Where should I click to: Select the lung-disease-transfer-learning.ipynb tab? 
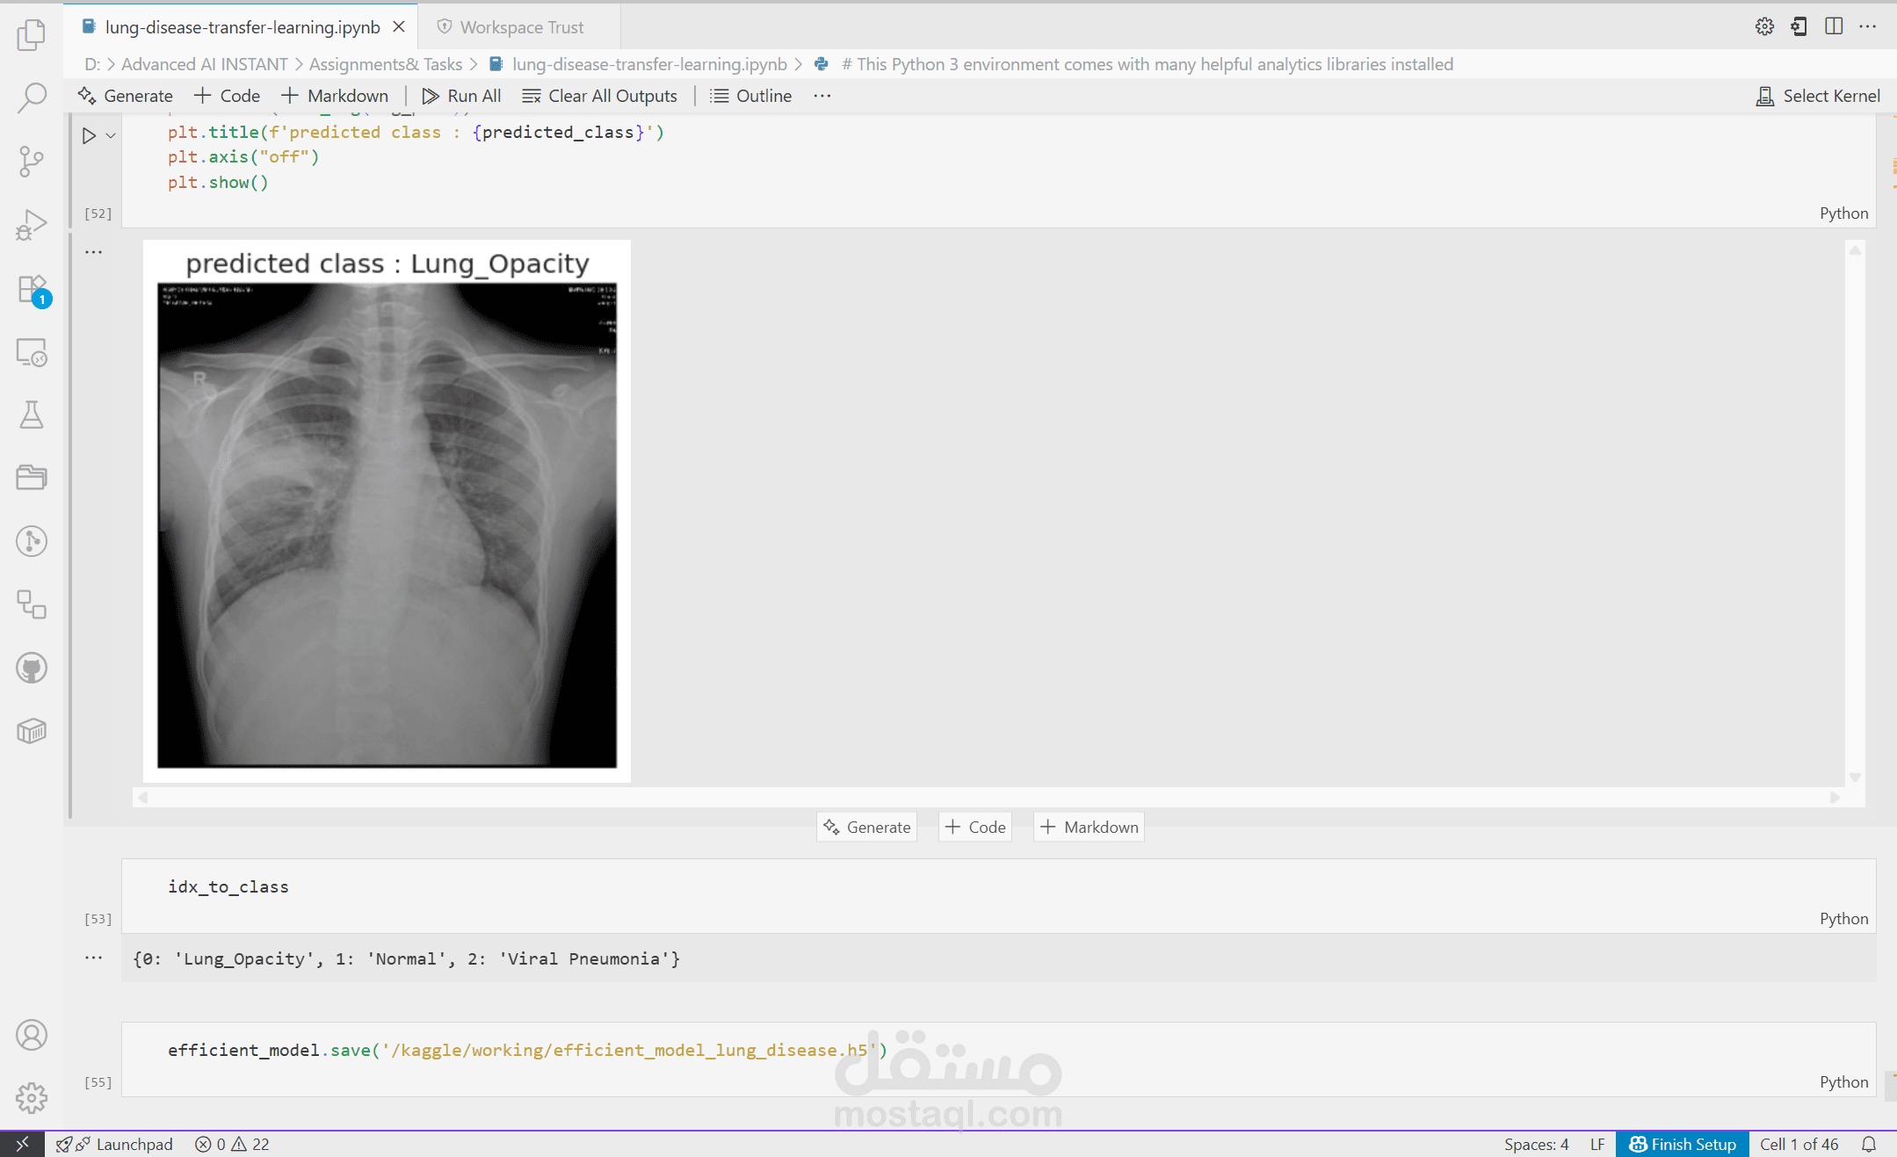pyautogui.click(x=242, y=27)
